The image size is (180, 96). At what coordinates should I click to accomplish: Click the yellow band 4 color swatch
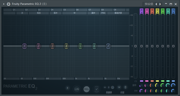(x=157, y=81)
